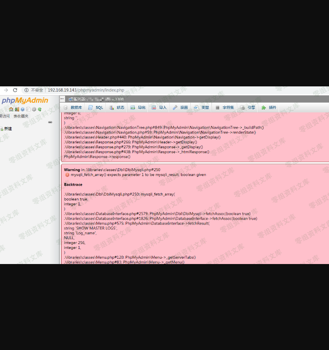
Task: Open the 插件 (Plugins) tab
Action: tap(269, 108)
